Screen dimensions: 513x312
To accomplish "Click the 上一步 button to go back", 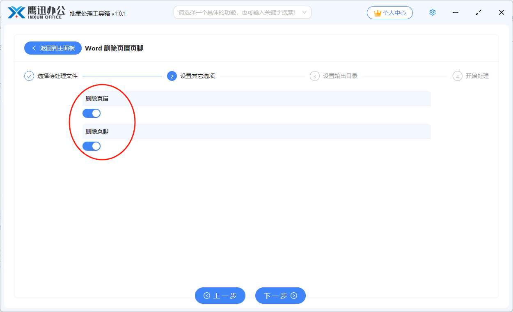I will tap(220, 296).
